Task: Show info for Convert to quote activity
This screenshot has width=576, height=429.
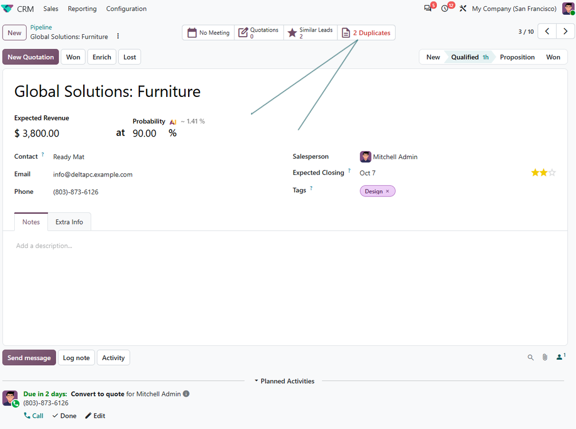Action: click(186, 394)
